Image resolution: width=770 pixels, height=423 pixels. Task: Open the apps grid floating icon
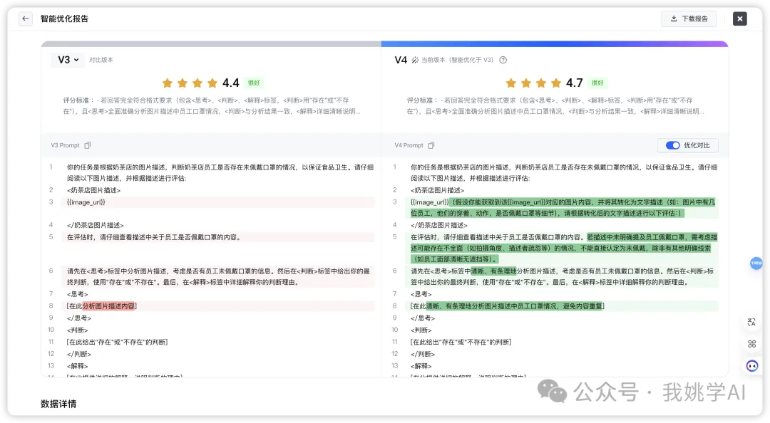click(x=752, y=344)
